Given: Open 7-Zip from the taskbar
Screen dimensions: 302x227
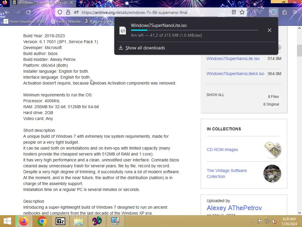Looking at the screenshot, I should click(x=60, y=221).
